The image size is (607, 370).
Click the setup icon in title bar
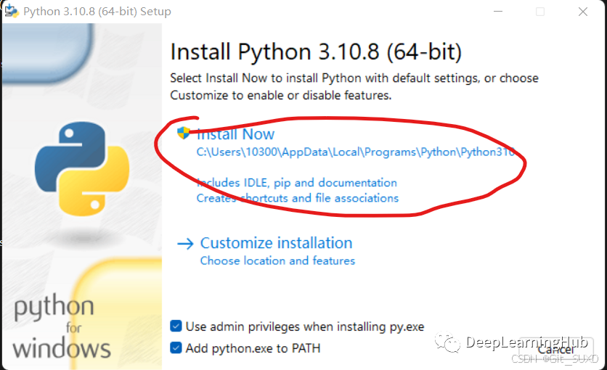point(12,11)
